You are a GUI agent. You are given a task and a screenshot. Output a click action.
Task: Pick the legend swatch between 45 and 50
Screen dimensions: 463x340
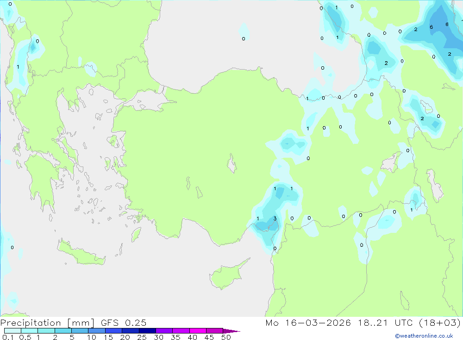(215, 331)
